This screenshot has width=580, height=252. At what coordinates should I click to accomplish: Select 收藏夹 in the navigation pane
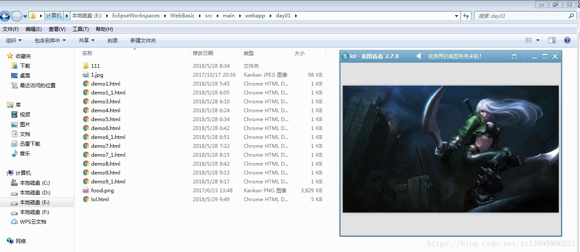click(23, 56)
